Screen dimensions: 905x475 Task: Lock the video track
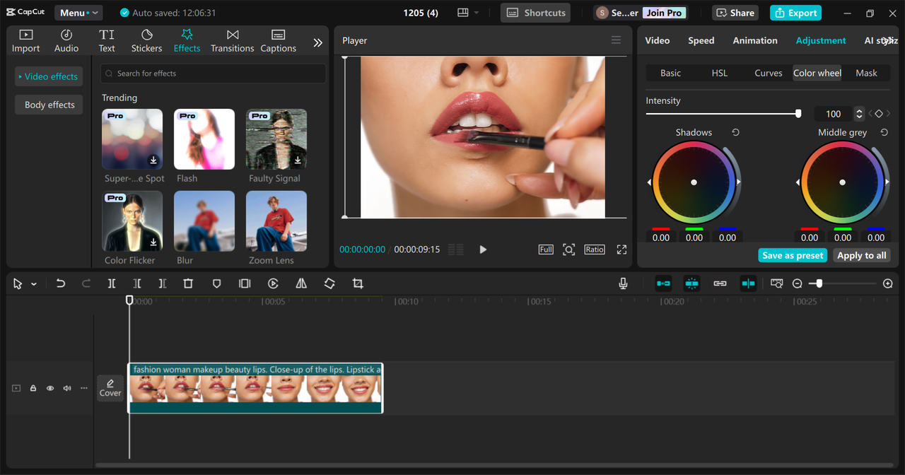(x=33, y=388)
